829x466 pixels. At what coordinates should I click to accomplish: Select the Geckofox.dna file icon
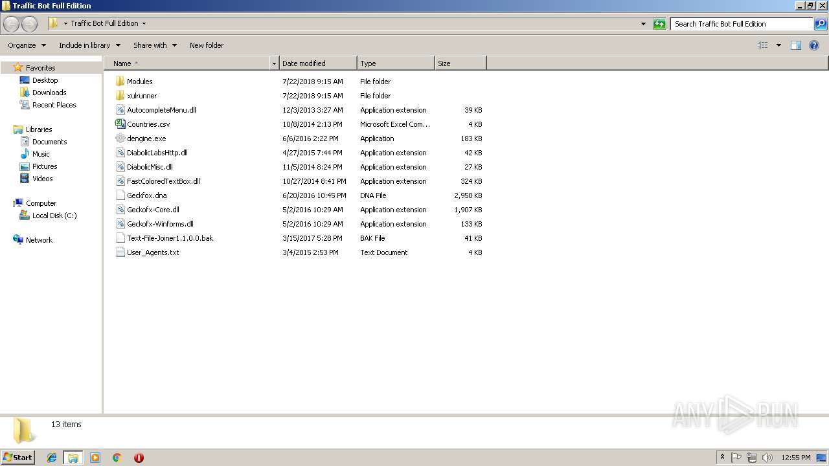click(x=120, y=195)
